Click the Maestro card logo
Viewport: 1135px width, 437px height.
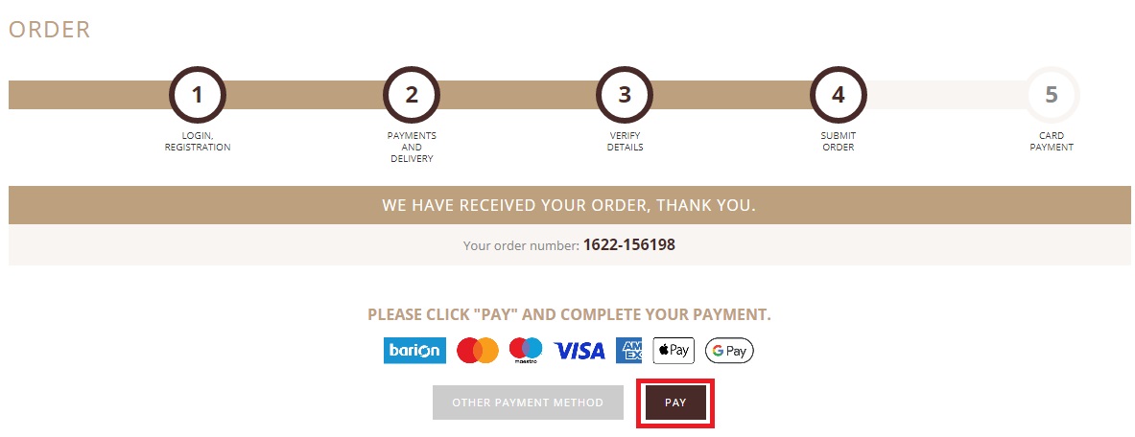click(526, 350)
